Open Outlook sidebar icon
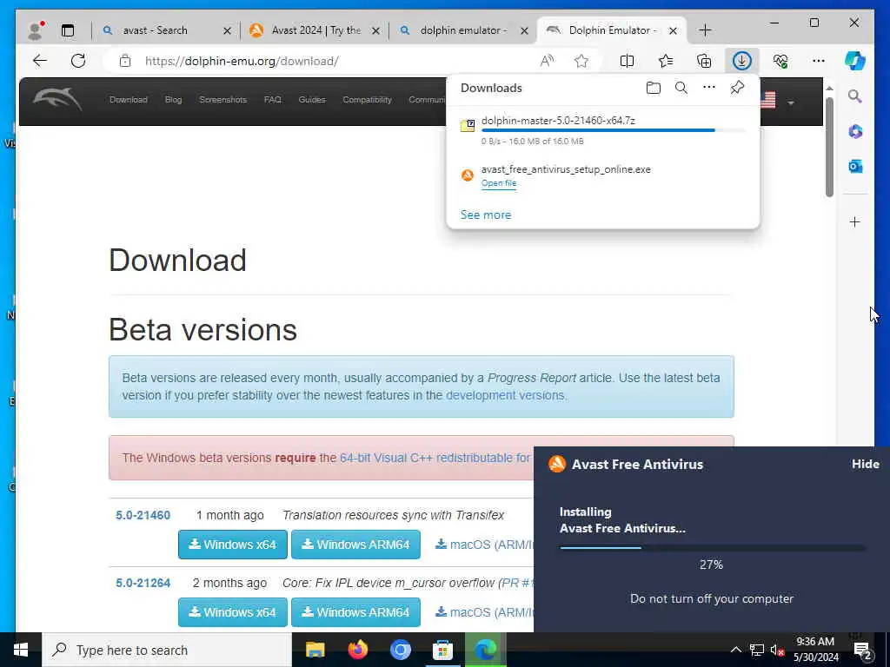This screenshot has width=890, height=667. point(855,166)
